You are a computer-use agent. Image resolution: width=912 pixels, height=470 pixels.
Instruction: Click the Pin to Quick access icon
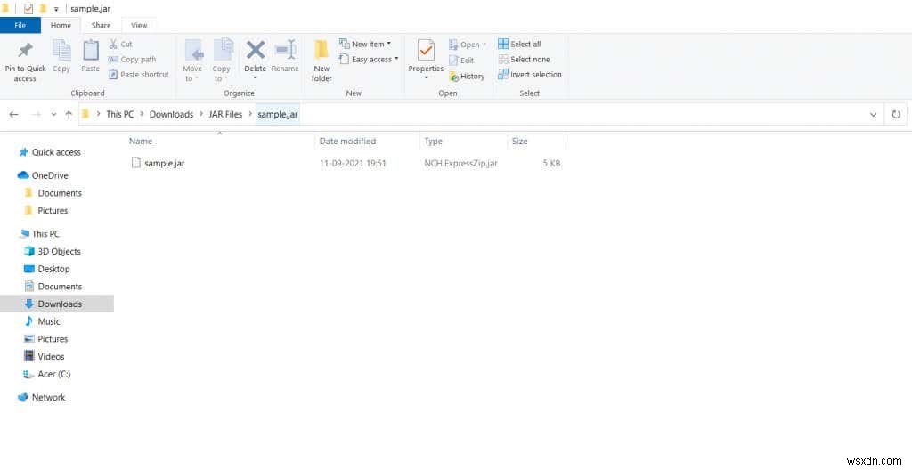(25, 51)
